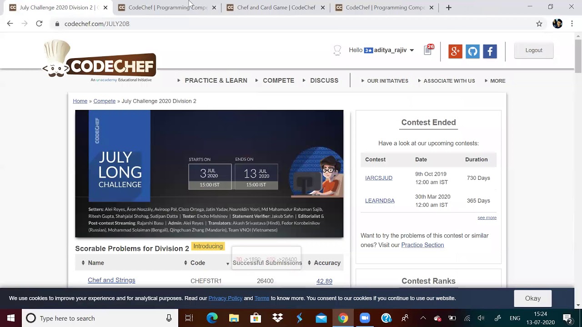Click the taskbar microphone icon
The image size is (582, 327).
(x=169, y=318)
